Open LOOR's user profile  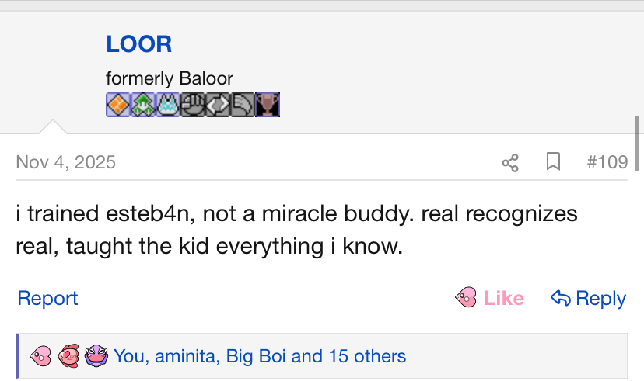tap(138, 44)
